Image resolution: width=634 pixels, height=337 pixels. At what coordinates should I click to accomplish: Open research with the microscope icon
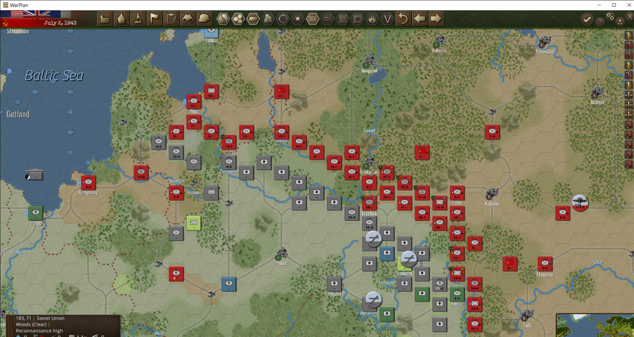click(138, 19)
